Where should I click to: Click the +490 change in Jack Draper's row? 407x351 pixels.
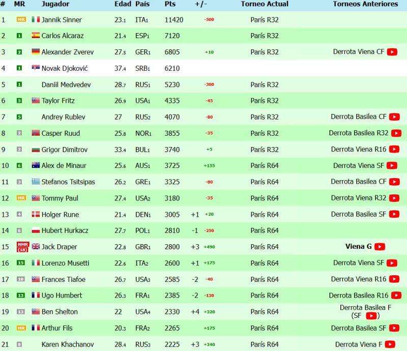pyautogui.click(x=209, y=247)
